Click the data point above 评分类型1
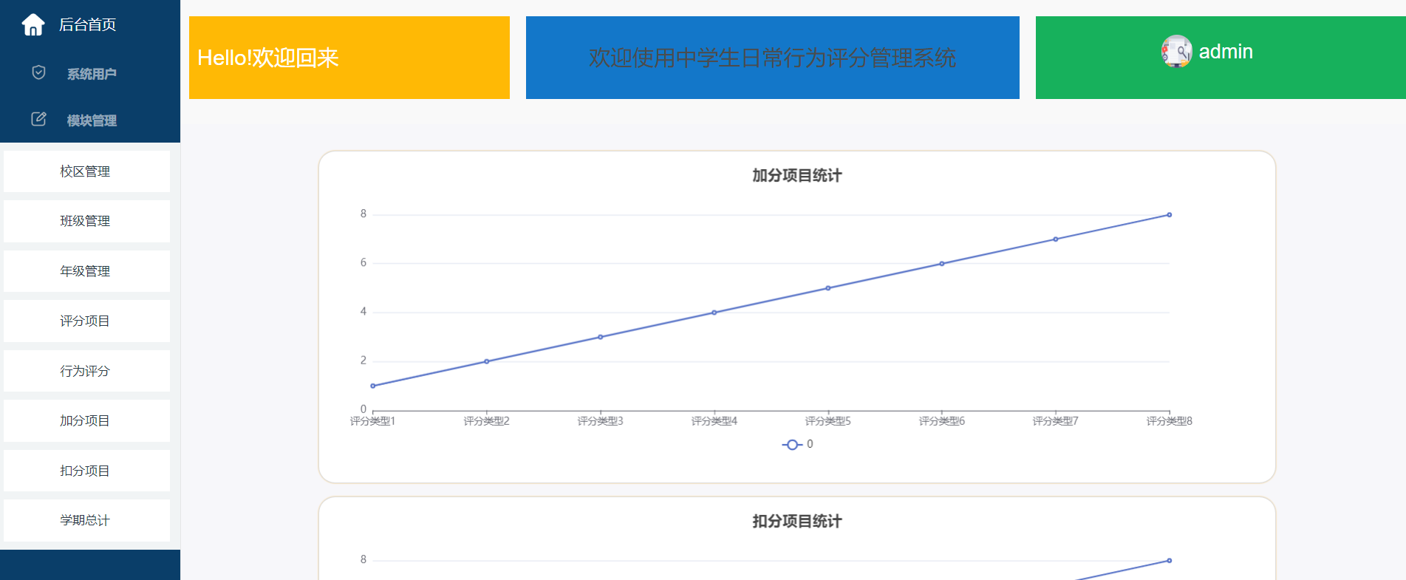 click(373, 386)
